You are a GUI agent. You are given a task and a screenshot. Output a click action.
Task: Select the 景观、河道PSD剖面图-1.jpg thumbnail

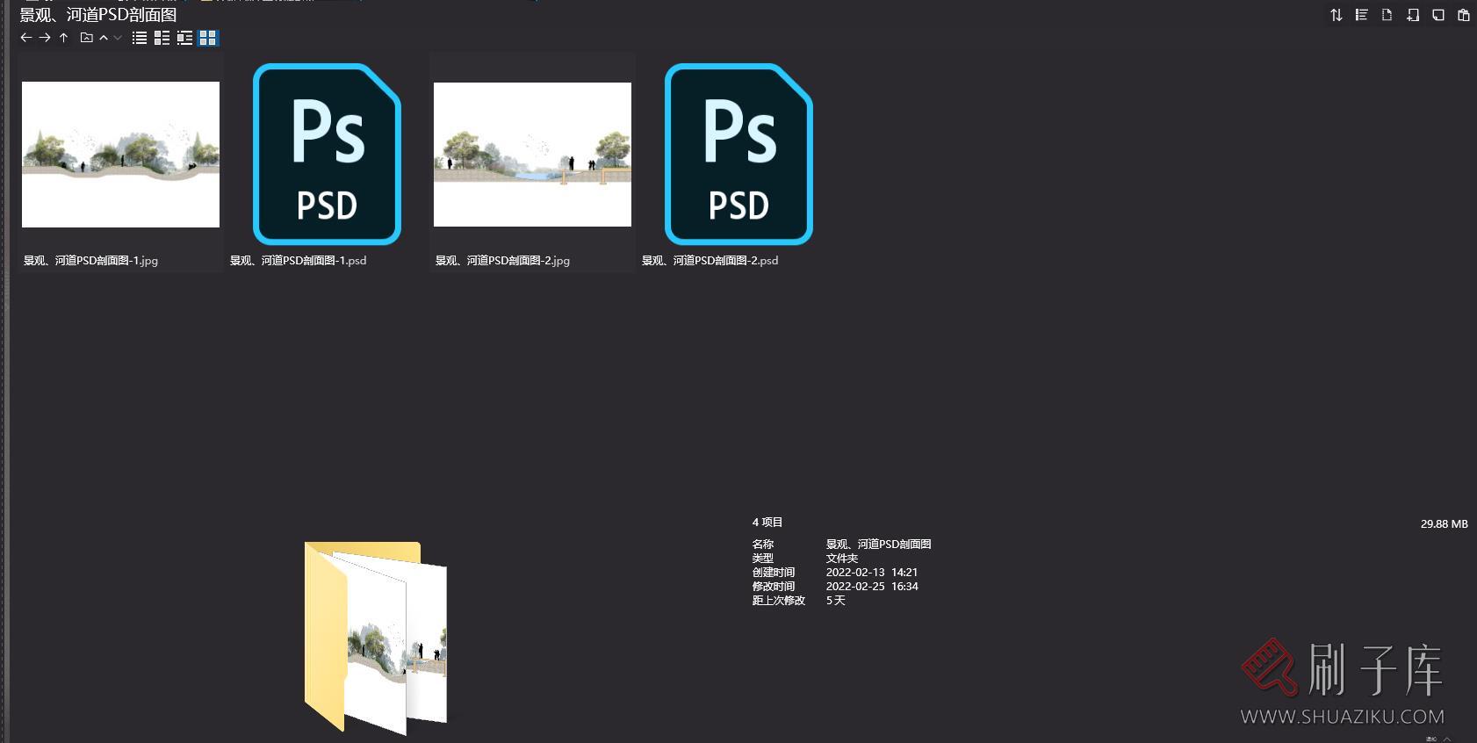pyautogui.click(x=120, y=155)
